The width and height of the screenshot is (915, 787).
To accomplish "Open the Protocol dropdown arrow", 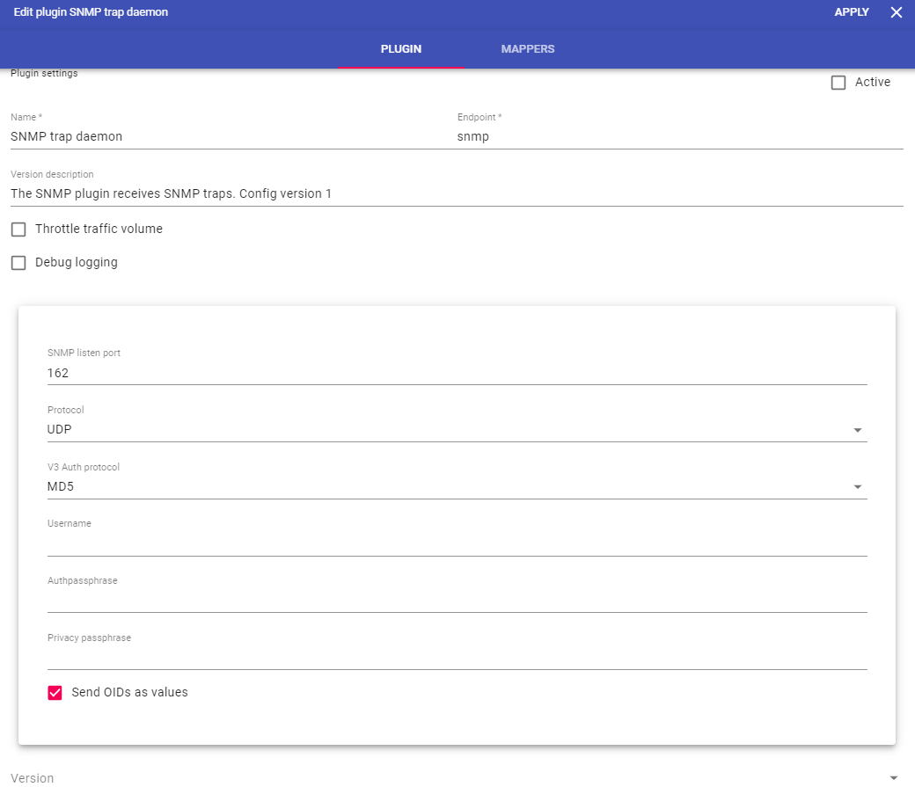I will pos(857,431).
